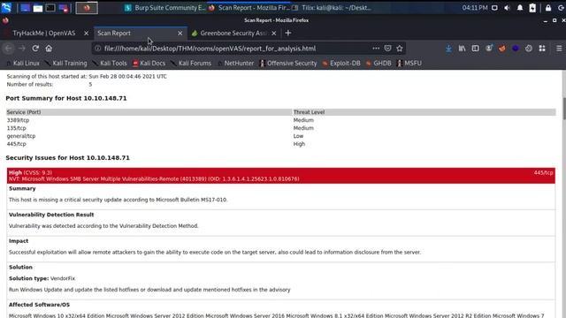This screenshot has height=318, width=566.
Task: Open the Firefox hamburger menu
Action: pos(559,49)
